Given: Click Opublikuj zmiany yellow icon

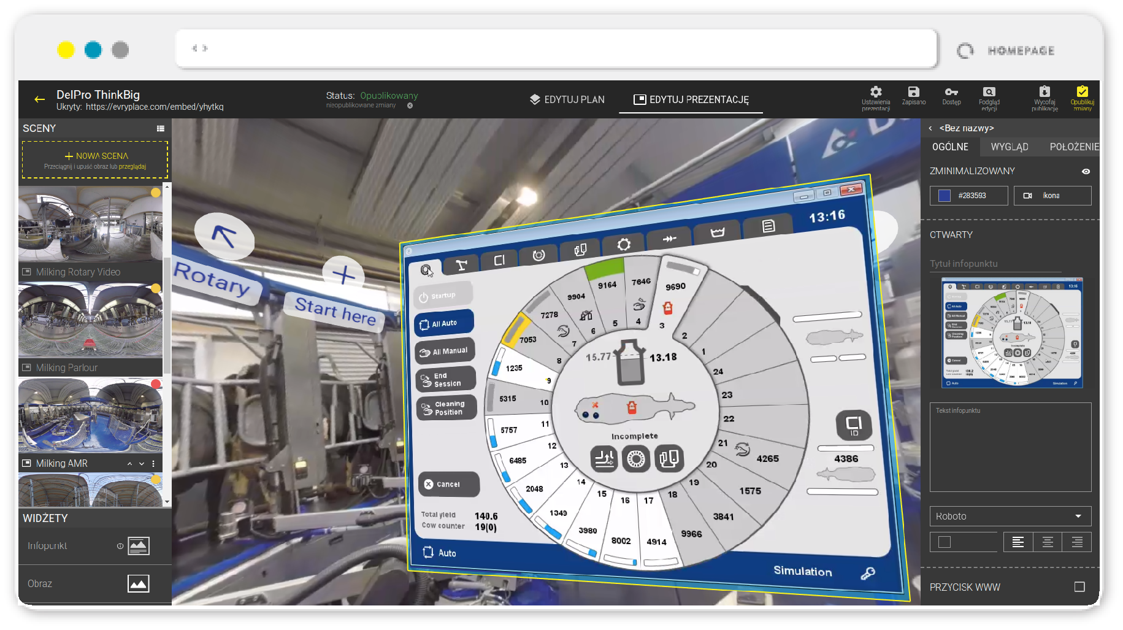Looking at the screenshot, I should click(1082, 92).
